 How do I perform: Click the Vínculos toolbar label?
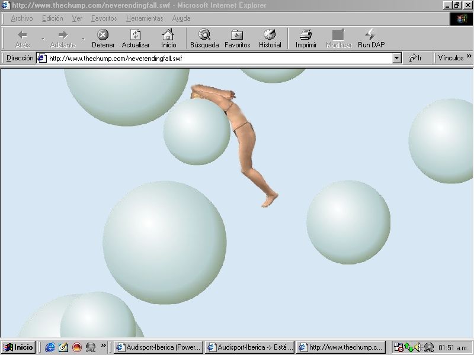pyautogui.click(x=451, y=58)
